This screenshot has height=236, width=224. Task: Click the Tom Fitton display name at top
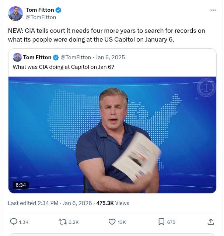39,10
